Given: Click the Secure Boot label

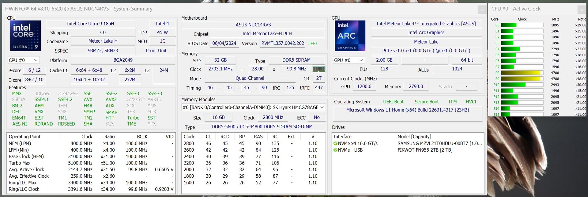Looking at the screenshot, I should point(427,102).
